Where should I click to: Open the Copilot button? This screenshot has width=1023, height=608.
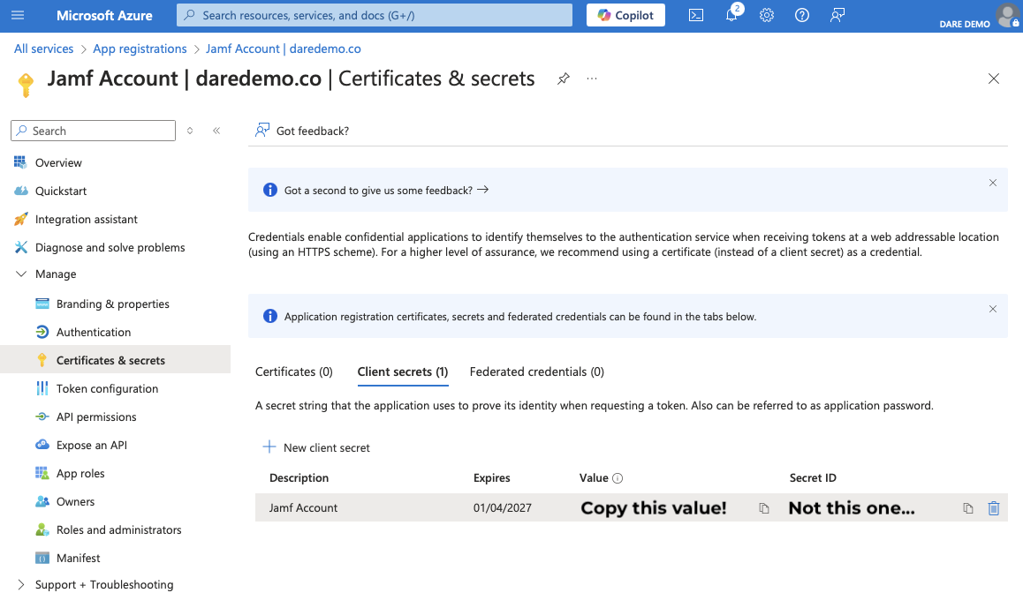pyautogui.click(x=625, y=15)
